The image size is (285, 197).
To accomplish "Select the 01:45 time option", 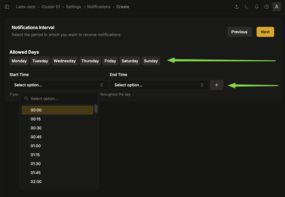I will pyautogui.click(x=57, y=173).
